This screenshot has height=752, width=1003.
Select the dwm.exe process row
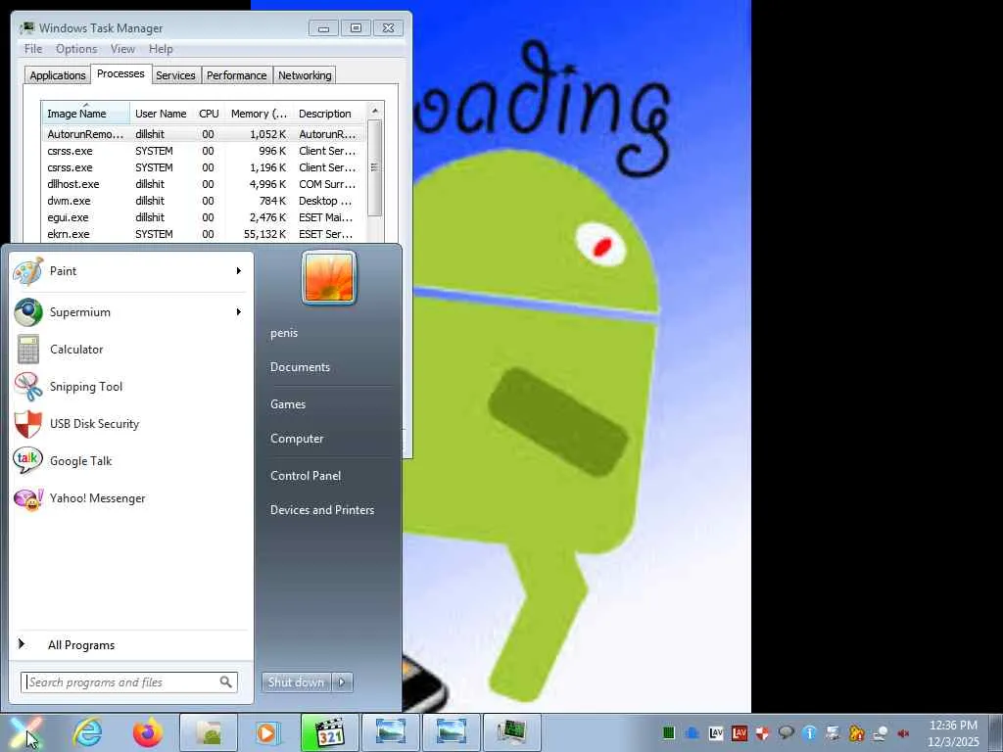click(204, 201)
